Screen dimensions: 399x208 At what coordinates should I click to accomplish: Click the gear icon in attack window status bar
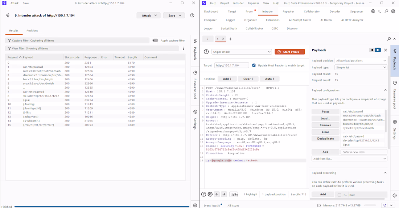(x=195, y=205)
